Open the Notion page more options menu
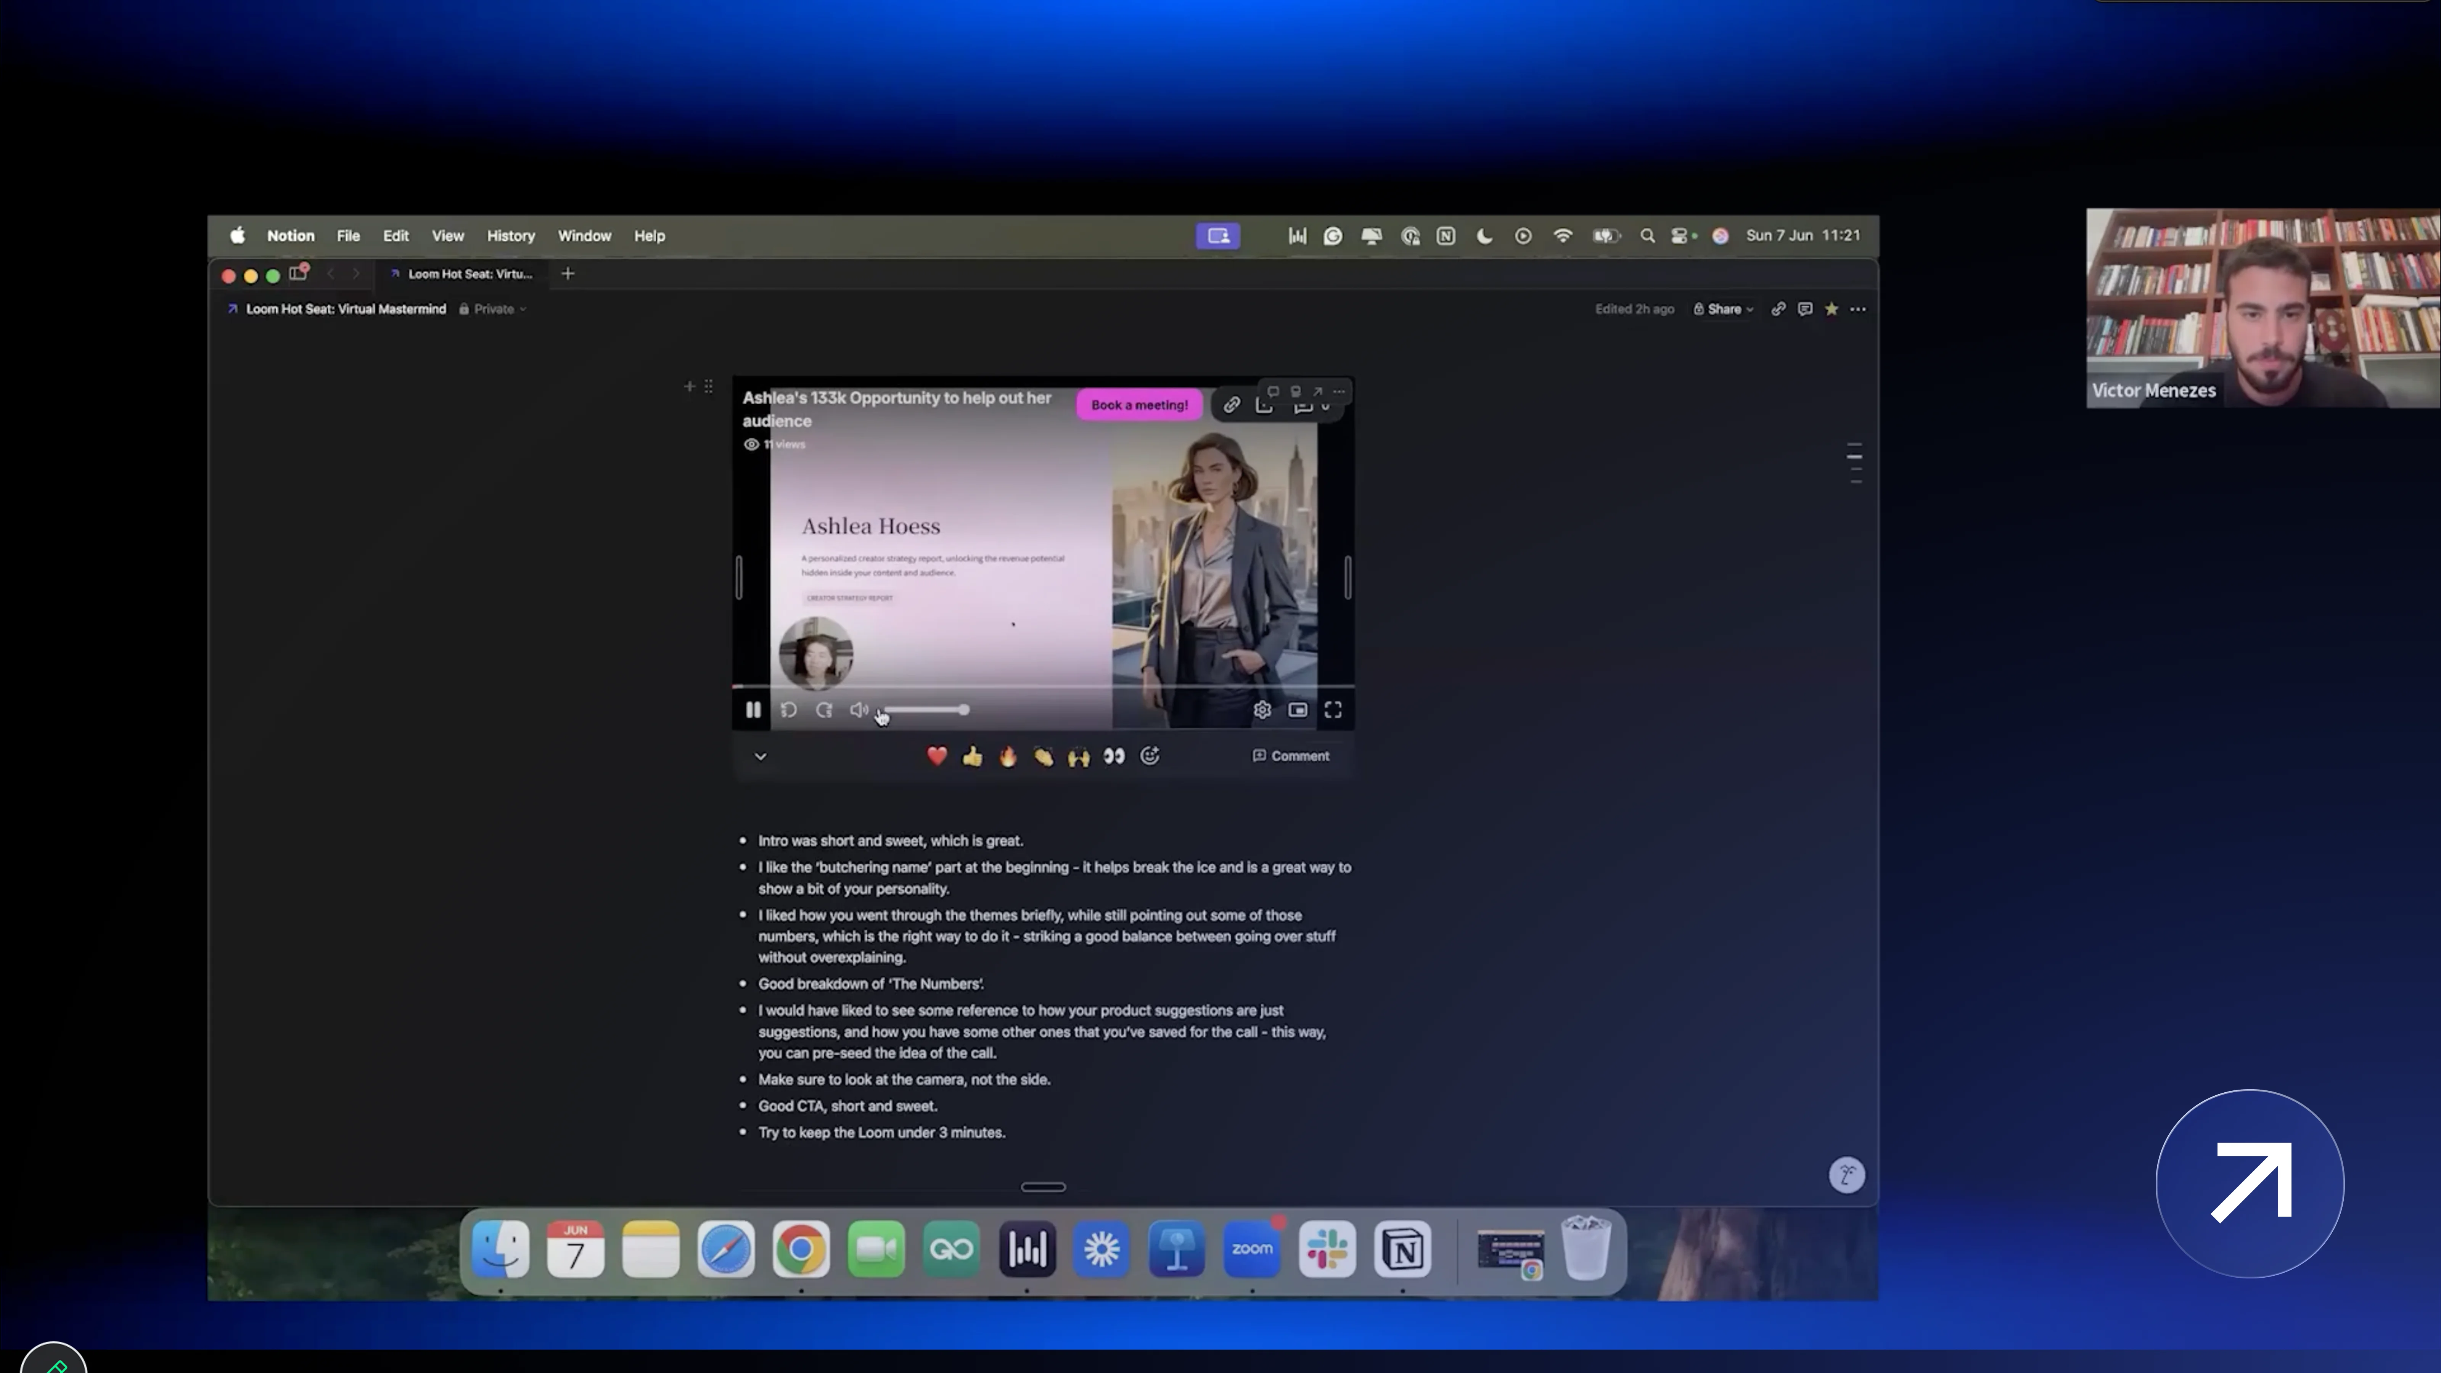Screen dimensions: 2441x1373 [x=1858, y=309]
